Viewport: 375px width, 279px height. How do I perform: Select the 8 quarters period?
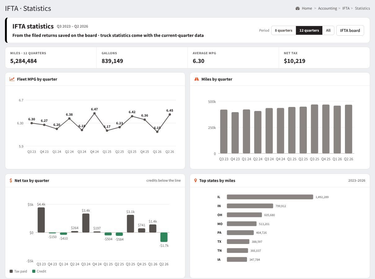(284, 30)
